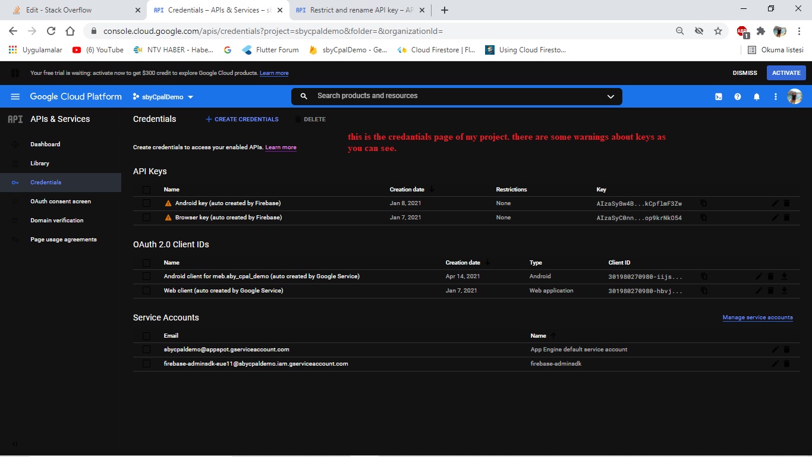Click the warning icon on Android key
Image resolution: width=812 pixels, height=459 pixels.
(x=169, y=203)
